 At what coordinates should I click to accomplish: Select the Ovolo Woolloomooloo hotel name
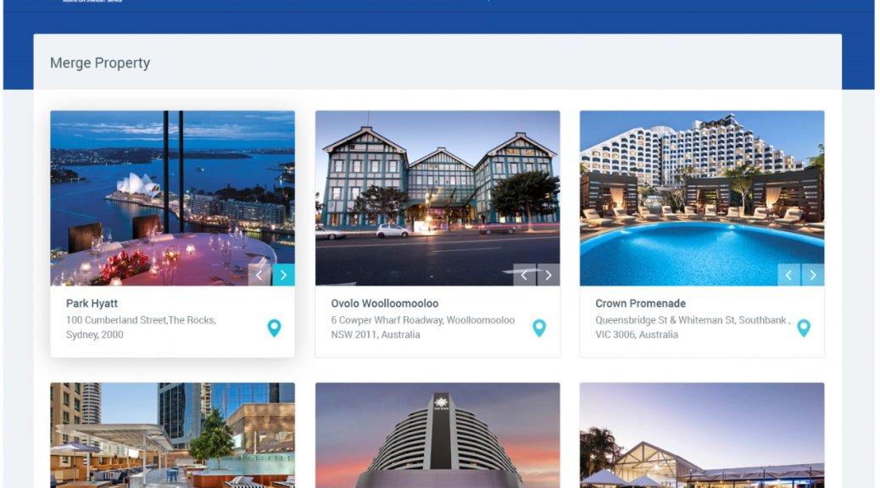pos(384,303)
